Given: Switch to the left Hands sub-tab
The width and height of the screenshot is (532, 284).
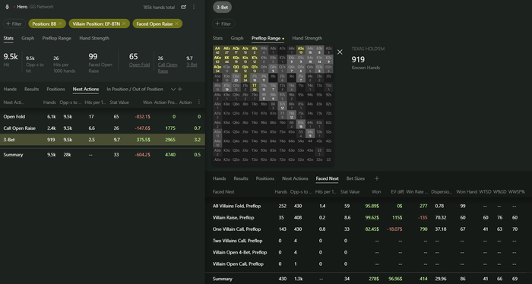Looking at the screenshot, I should (x=10, y=89).
